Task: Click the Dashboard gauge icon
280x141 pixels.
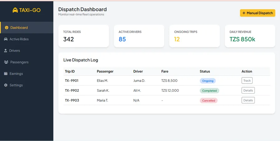Action: tap(7, 27)
